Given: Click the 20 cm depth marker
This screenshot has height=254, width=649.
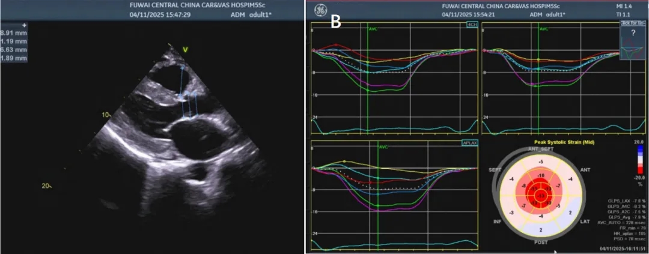Looking at the screenshot, I should [47, 186].
